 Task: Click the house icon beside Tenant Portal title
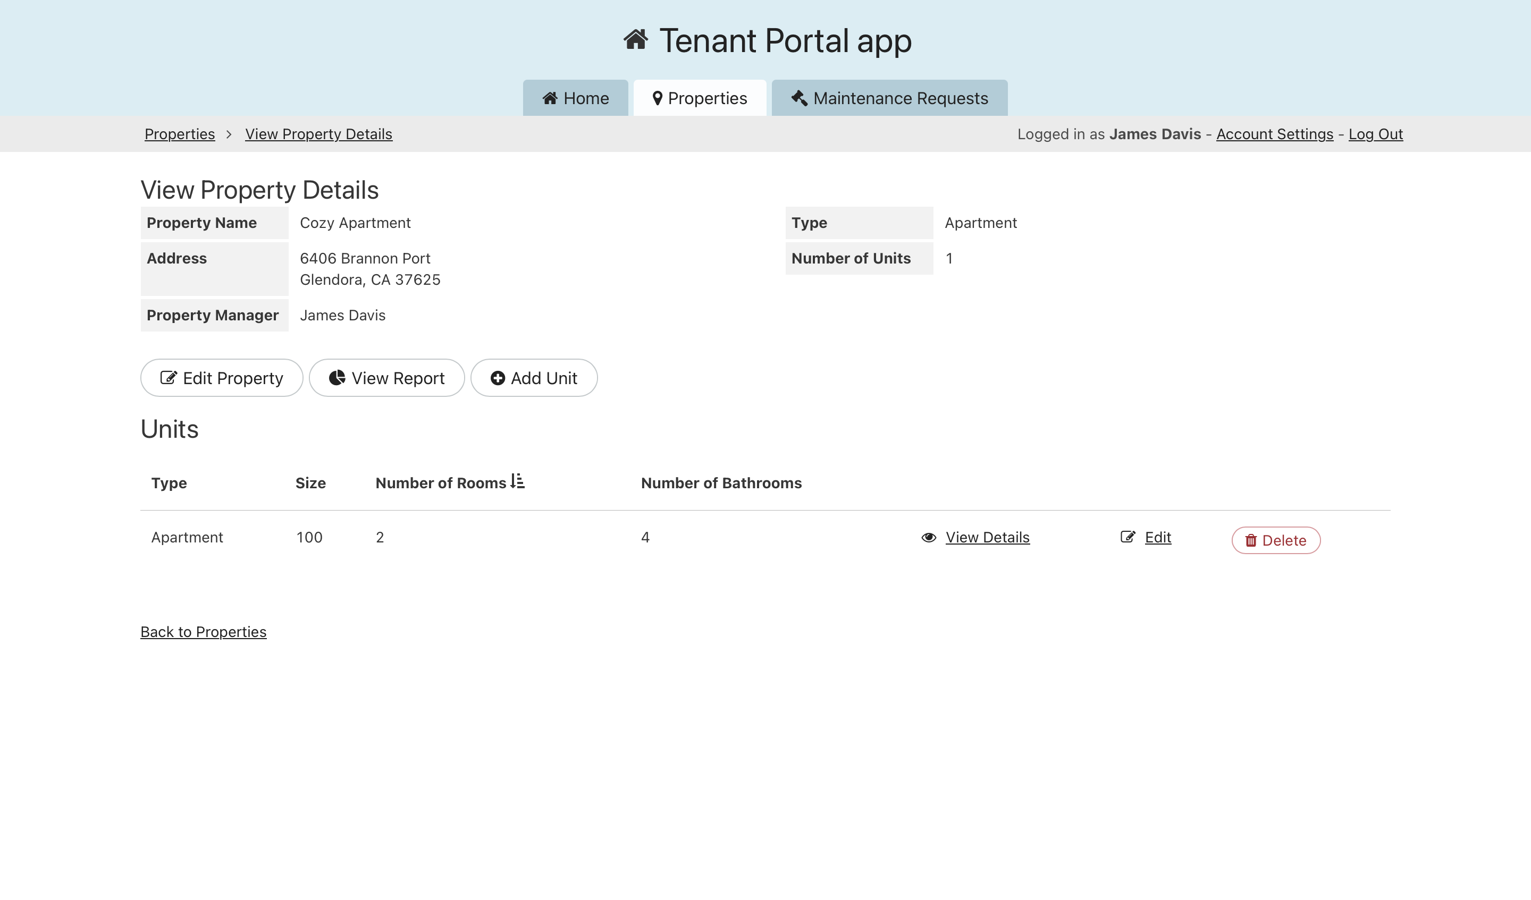point(635,40)
